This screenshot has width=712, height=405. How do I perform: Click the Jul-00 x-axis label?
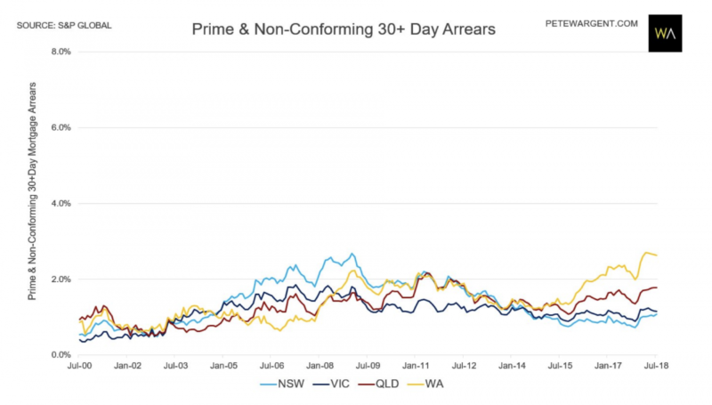[80, 366]
